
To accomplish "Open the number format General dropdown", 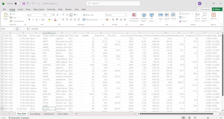I will [x=126, y=15].
